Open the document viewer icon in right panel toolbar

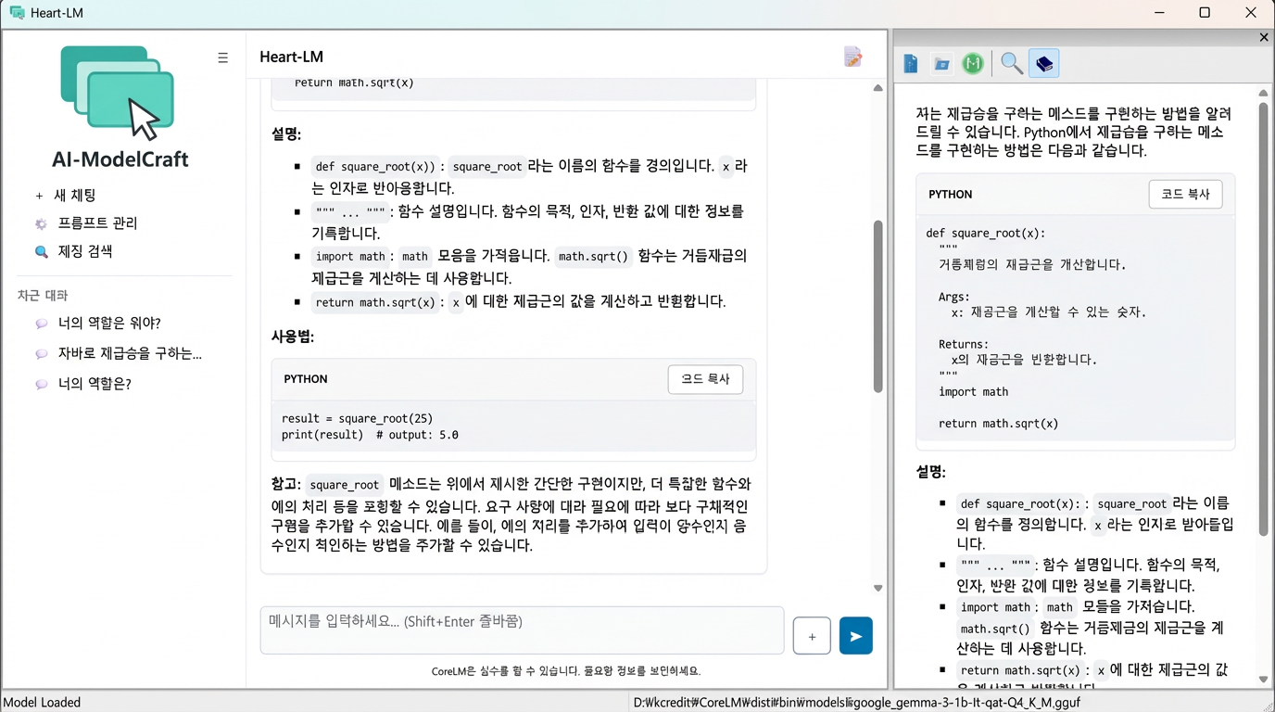pos(910,63)
